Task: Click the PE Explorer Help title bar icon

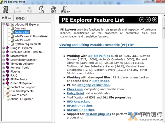Action: click(x=1, y=2)
